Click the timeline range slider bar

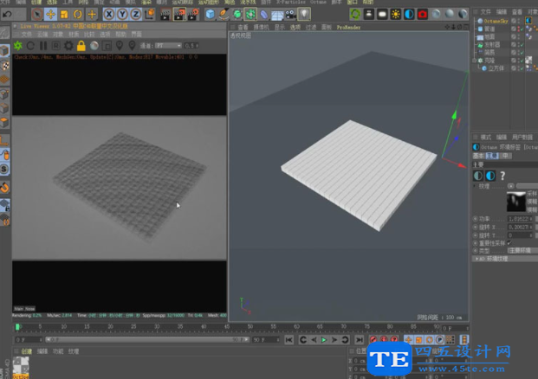pos(147,339)
